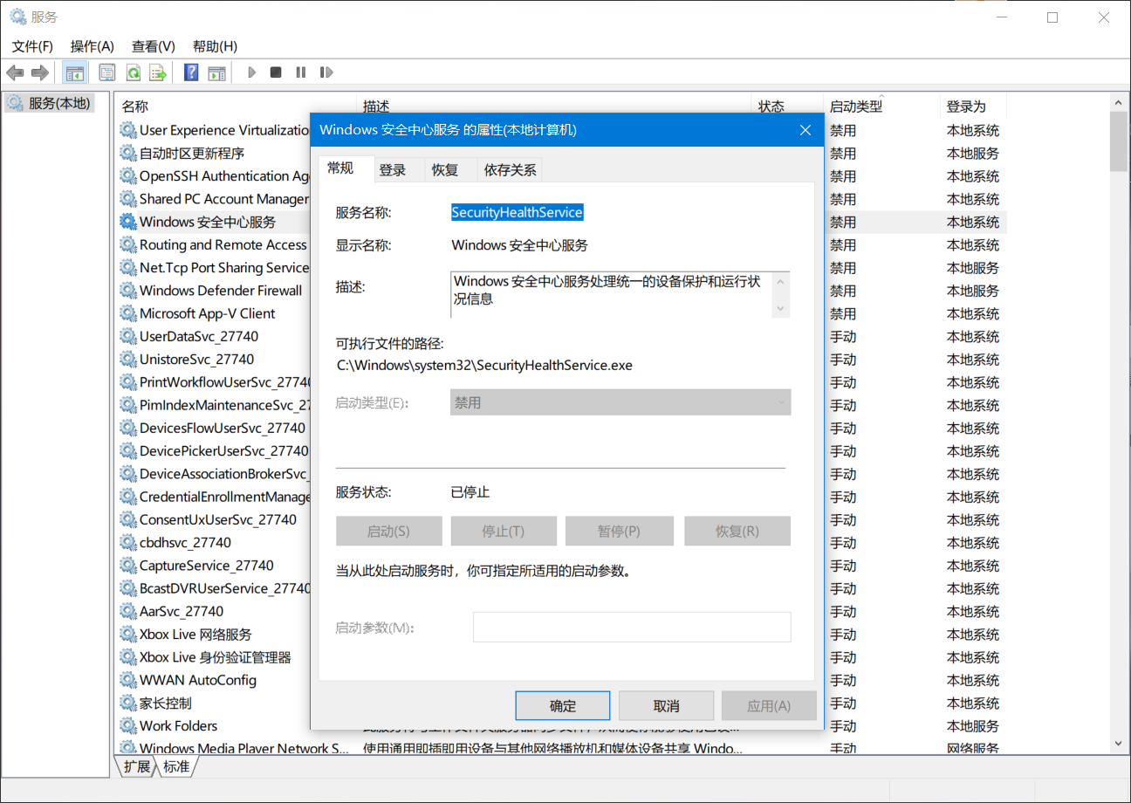Click the Export List toolbar icon
Image resolution: width=1131 pixels, height=803 pixels.
pos(158,72)
